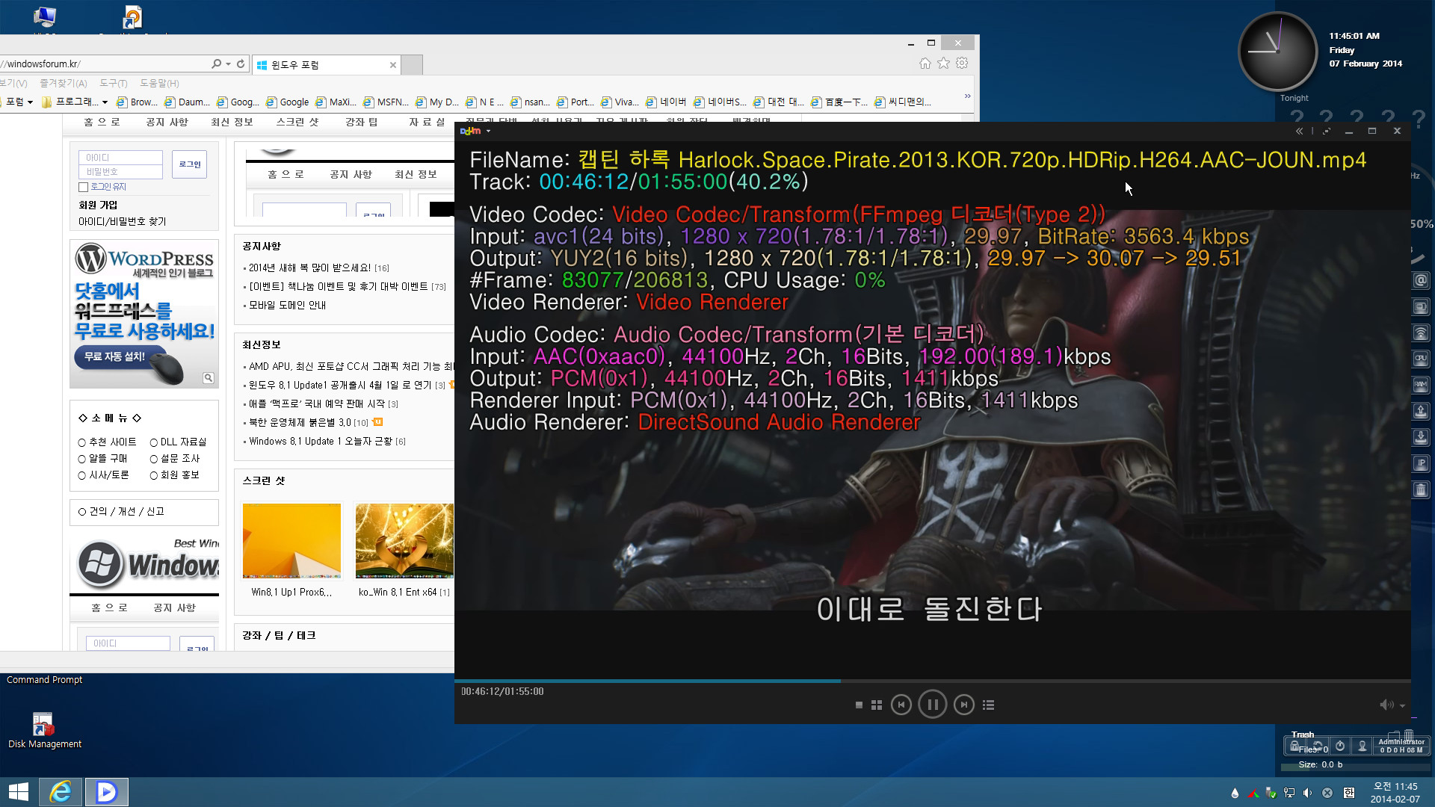The height and width of the screenshot is (807, 1435).
Task: Click the search magnifier in address bar
Action: tap(216, 64)
